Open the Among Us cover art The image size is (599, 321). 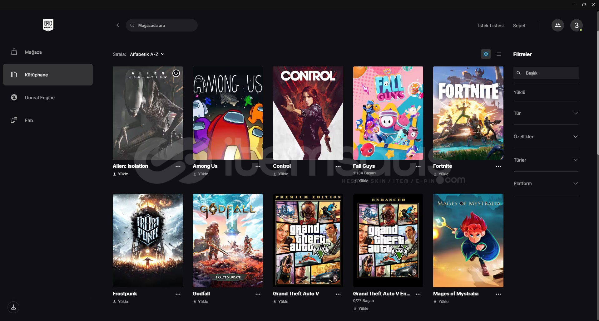(228, 113)
